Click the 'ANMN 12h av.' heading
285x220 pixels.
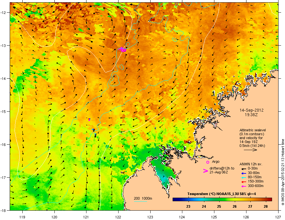point(251,164)
